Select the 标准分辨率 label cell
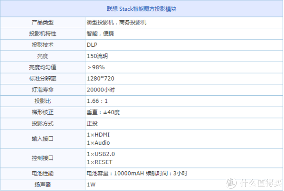284x191 pixels. [x=43, y=78]
